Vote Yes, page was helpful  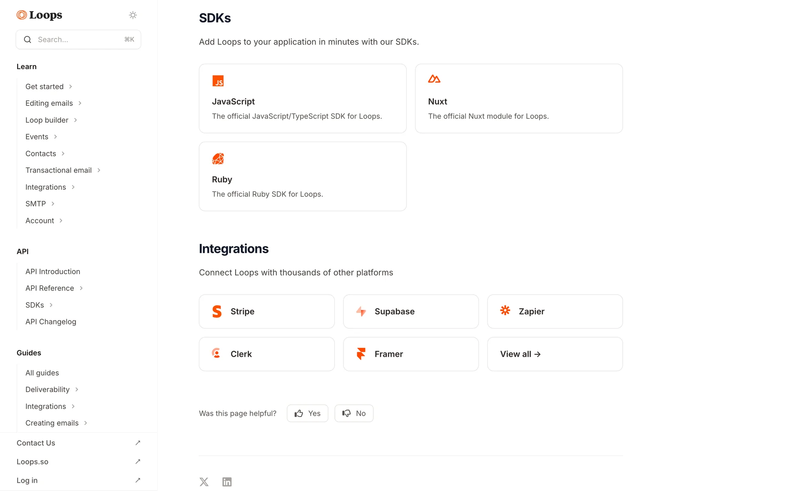307,413
